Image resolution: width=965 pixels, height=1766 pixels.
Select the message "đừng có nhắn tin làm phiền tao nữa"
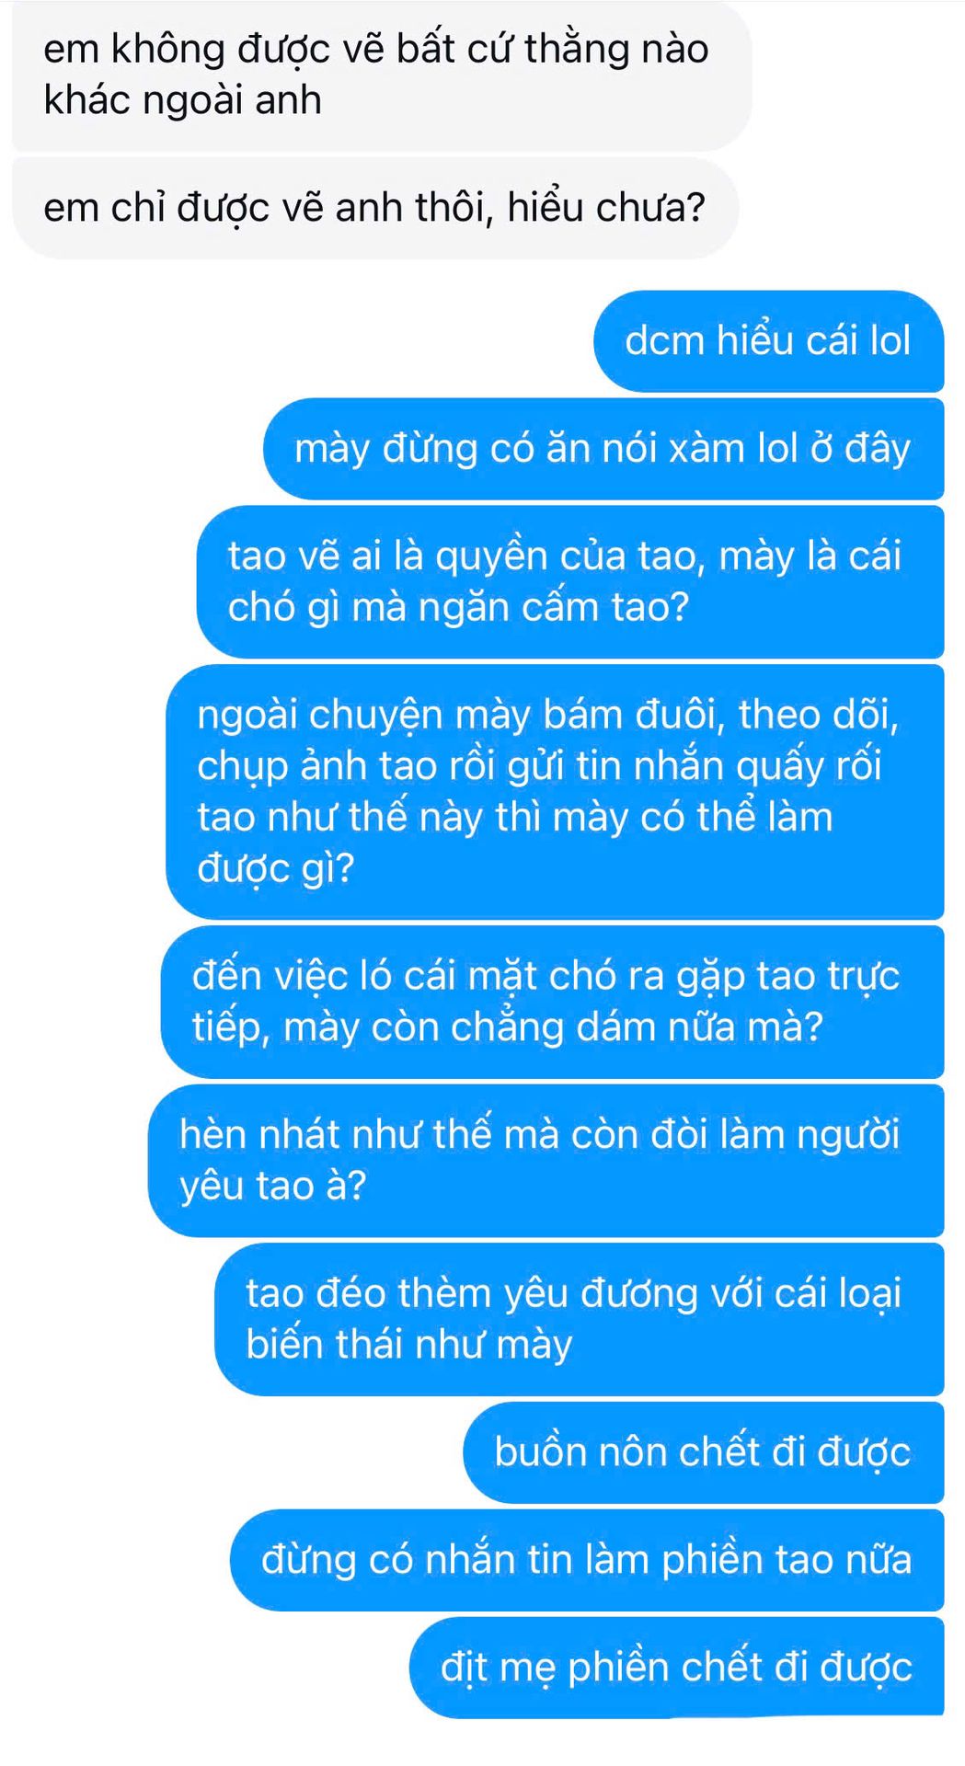click(587, 1560)
